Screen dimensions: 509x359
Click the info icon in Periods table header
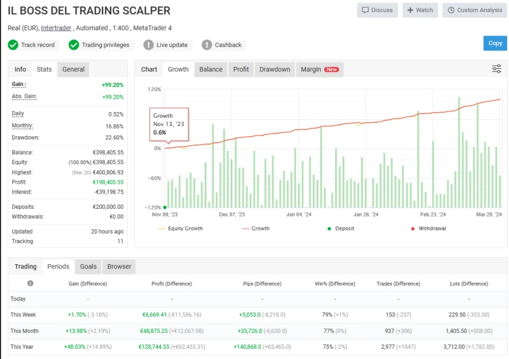pos(30,283)
